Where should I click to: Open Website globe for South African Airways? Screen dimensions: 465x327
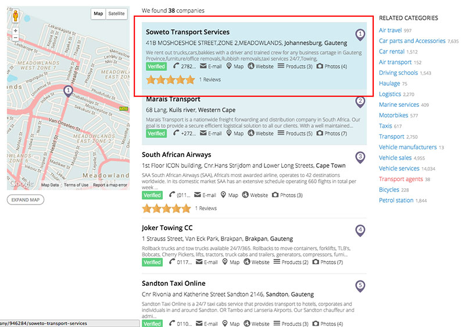click(x=245, y=195)
